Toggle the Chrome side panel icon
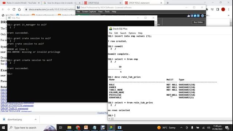 pos(218,9)
